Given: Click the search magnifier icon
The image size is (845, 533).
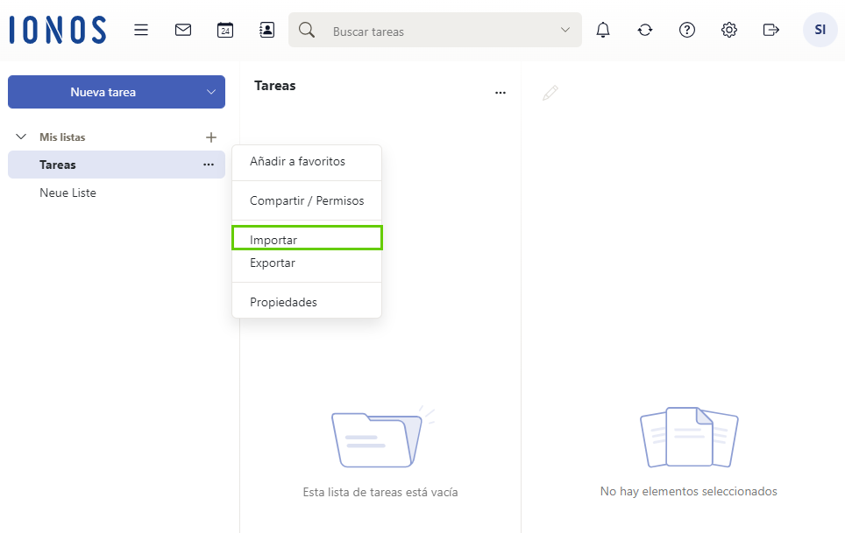Looking at the screenshot, I should pyautogui.click(x=307, y=30).
